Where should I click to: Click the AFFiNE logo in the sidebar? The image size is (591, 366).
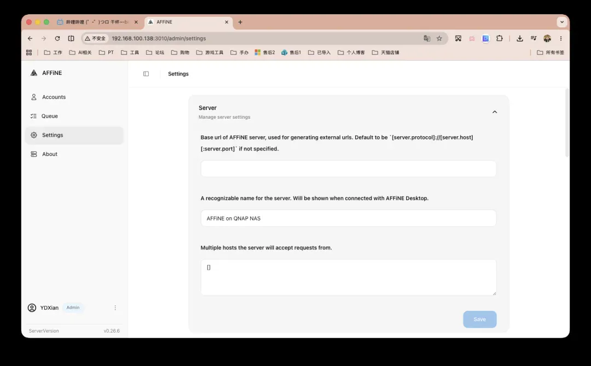[34, 73]
